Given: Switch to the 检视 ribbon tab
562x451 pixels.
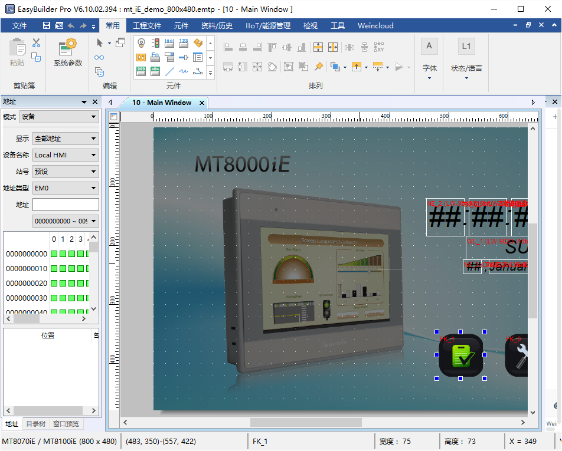Looking at the screenshot, I should pyautogui.click(x=311, y=26).
